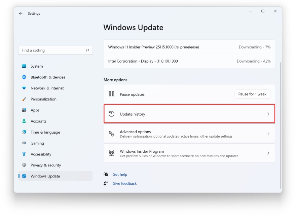This screenshot has width=296, height=215.
Task: Click the Windows Insider Program icon
Action: coord(111,153)
